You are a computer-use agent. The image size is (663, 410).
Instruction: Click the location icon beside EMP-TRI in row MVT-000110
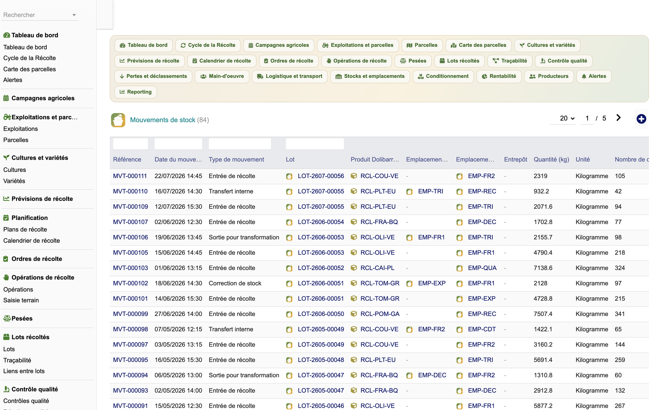410,192
